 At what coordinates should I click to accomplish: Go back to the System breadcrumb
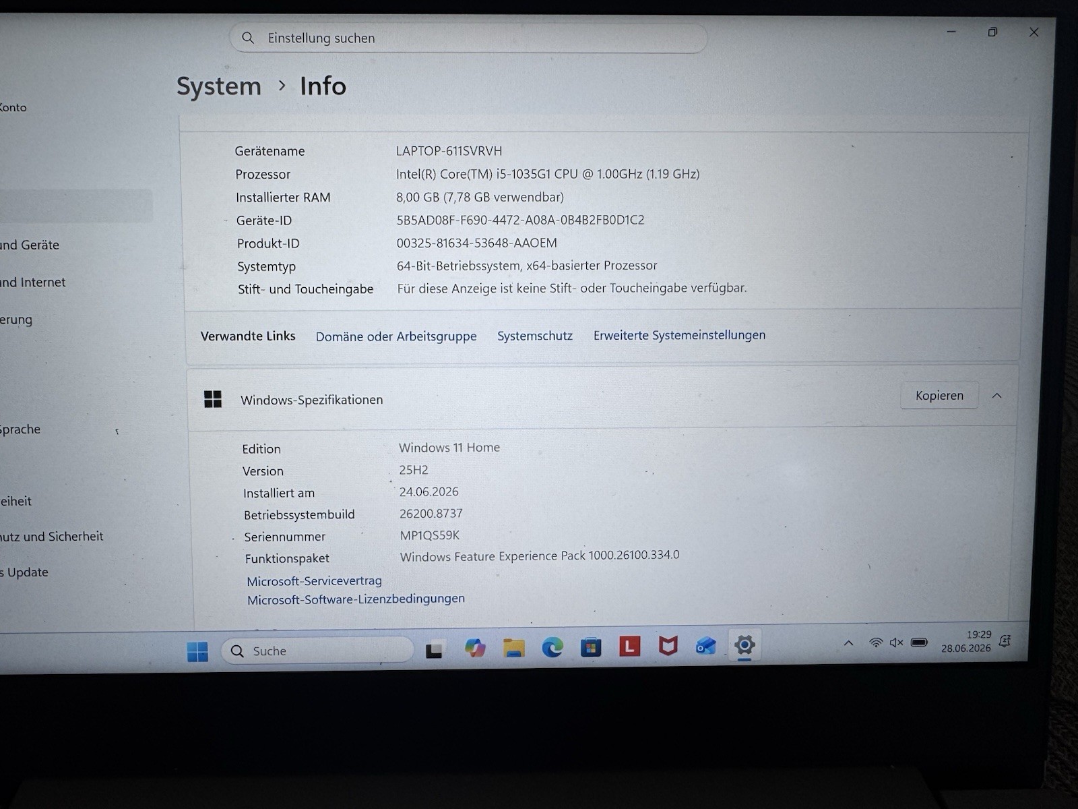click(x=218, y=86)
